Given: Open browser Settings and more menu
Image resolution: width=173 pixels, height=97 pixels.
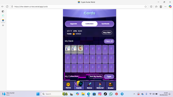Looking at the screenshot, I should pos(165,6).
